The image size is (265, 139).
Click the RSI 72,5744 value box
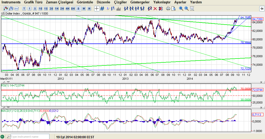coord(257,90)
